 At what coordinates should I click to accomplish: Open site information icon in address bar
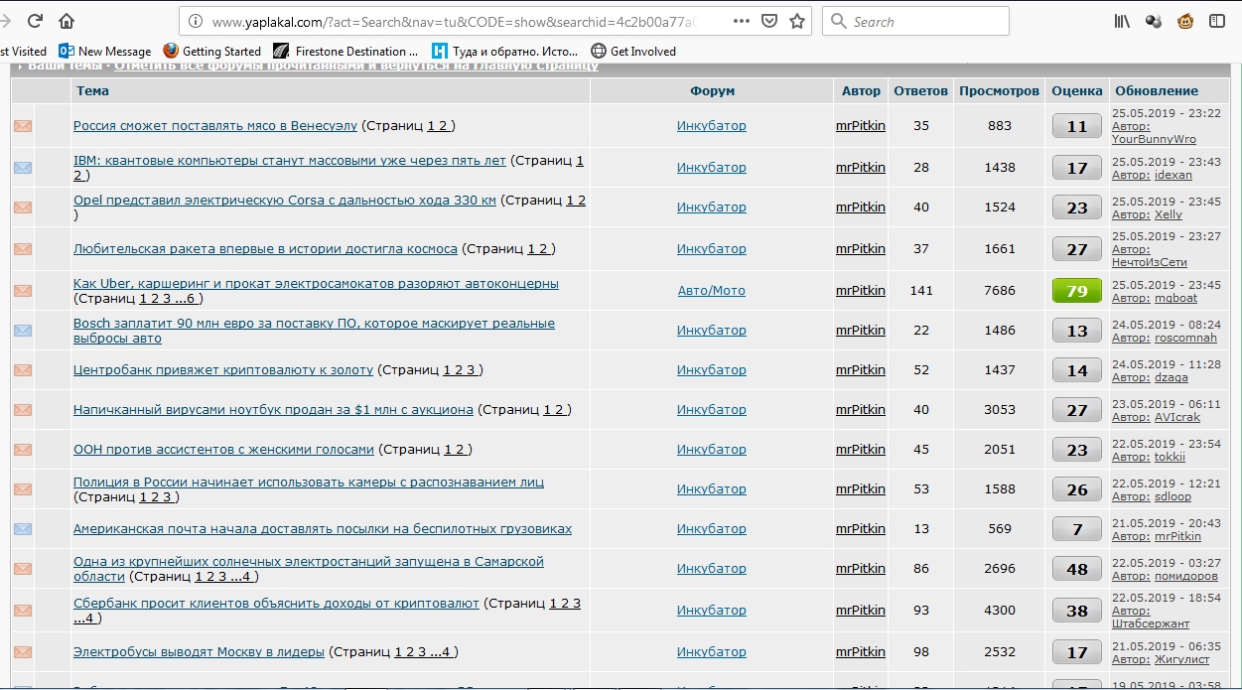tap(196, 21)
